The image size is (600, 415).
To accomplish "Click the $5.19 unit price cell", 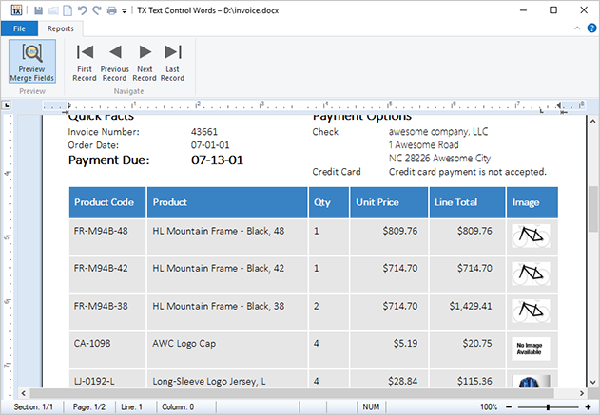I will (389, 349).
